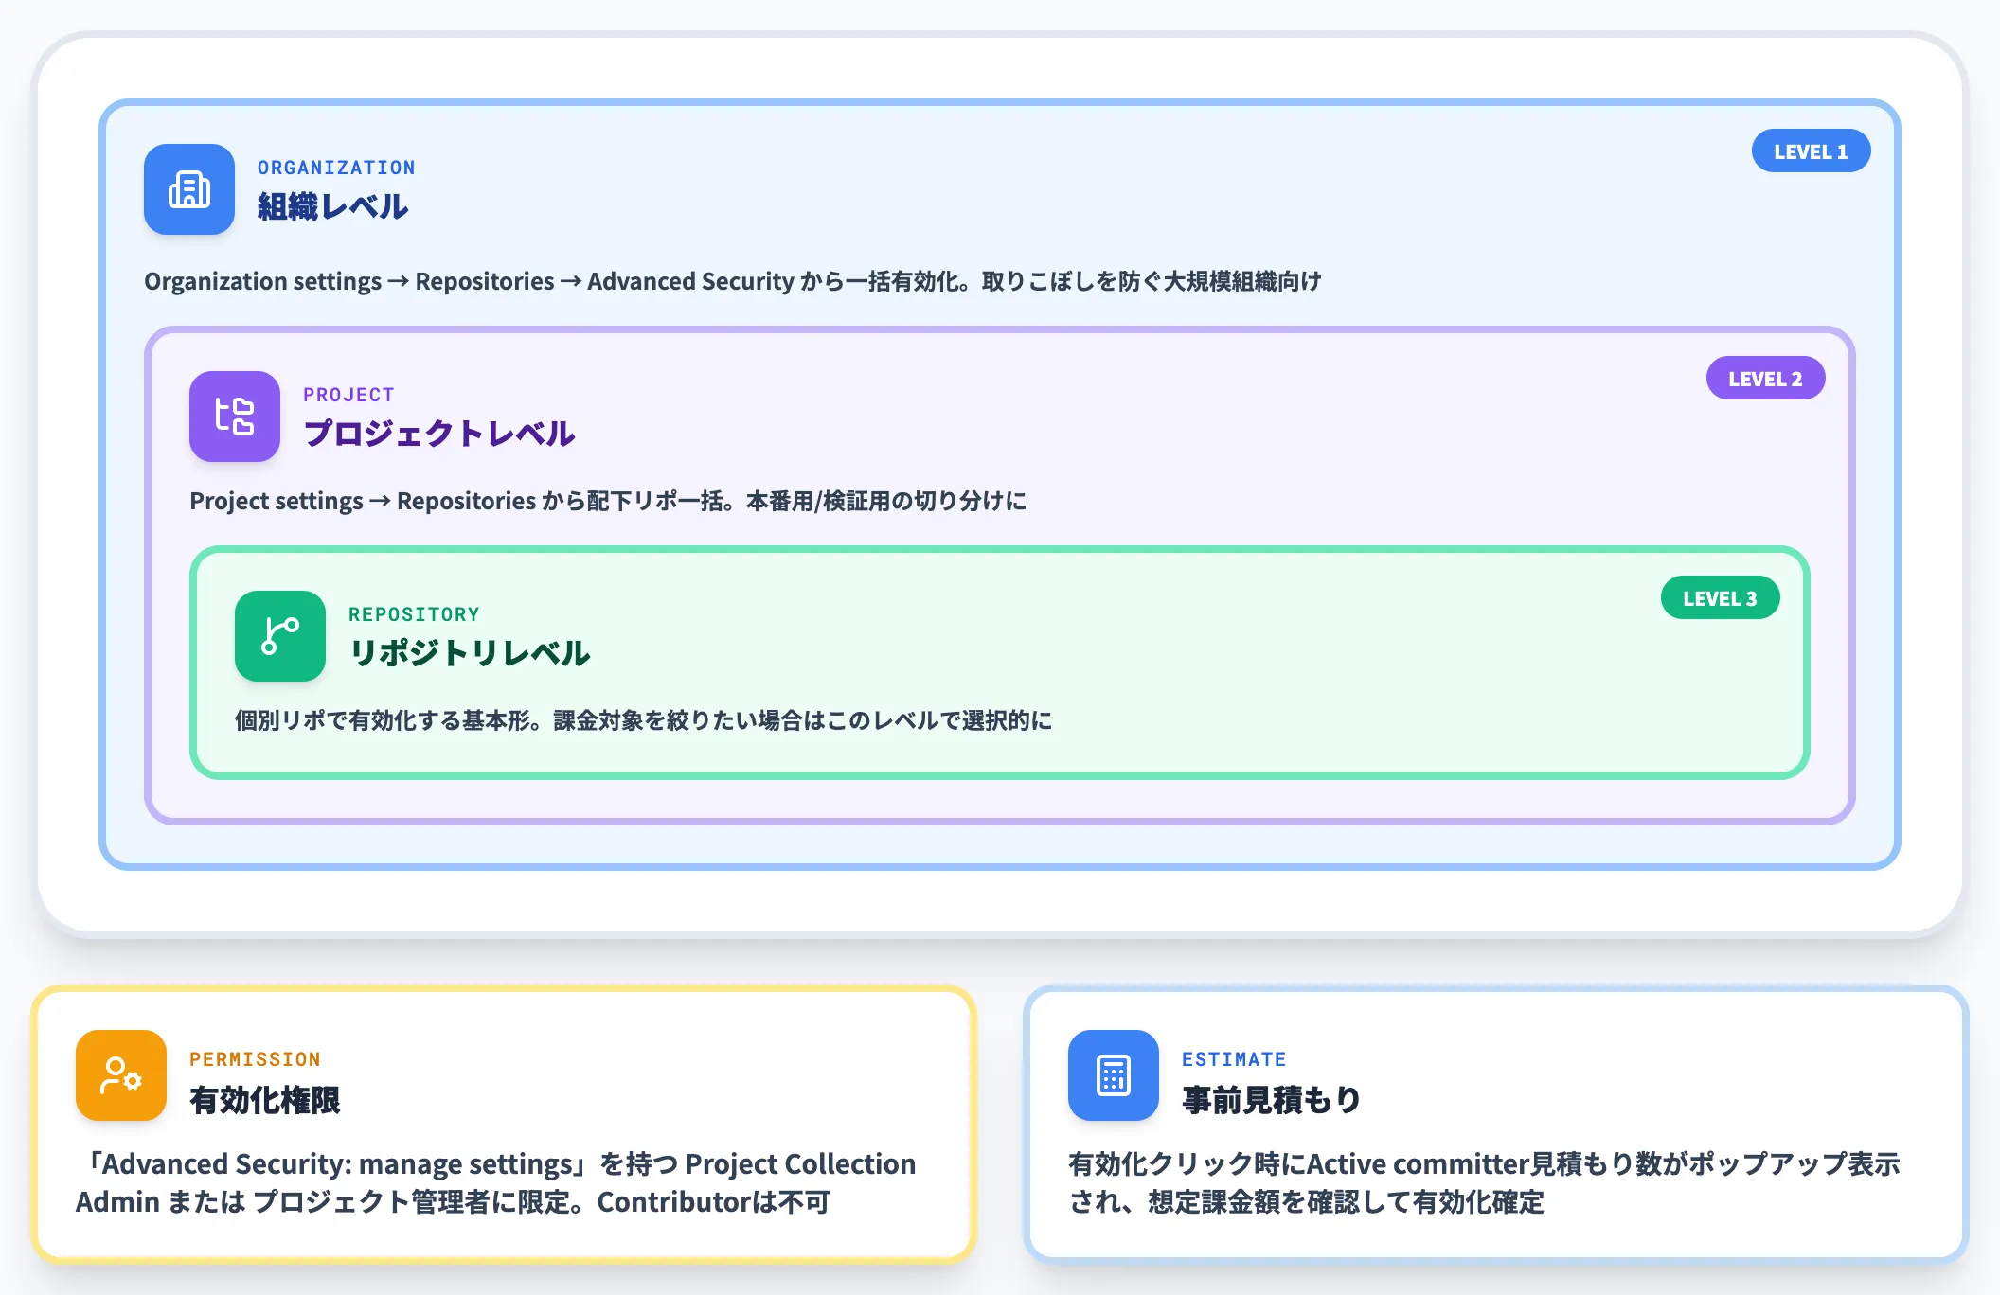
Task: Click the リポジトリレベル heading
Action: pos(470,654)
